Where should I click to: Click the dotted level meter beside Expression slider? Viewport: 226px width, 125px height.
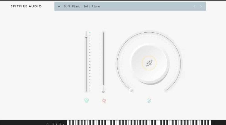pyautogui.click(x=90, y=62)
